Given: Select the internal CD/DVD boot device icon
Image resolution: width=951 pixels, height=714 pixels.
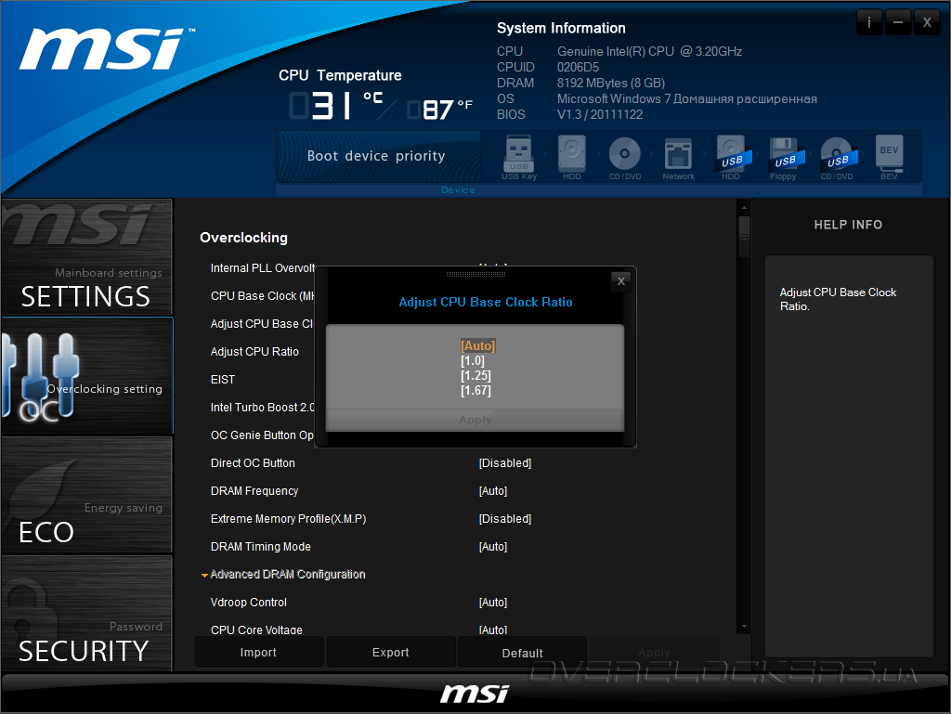Looking at the screenshot, I should [x=625, y=157].
